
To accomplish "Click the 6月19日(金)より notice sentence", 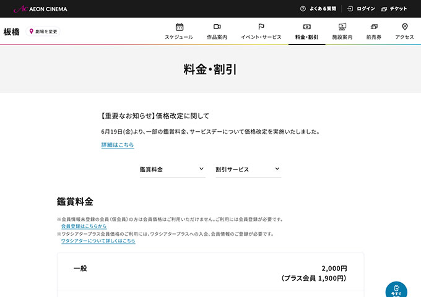I will click(211, 132).
